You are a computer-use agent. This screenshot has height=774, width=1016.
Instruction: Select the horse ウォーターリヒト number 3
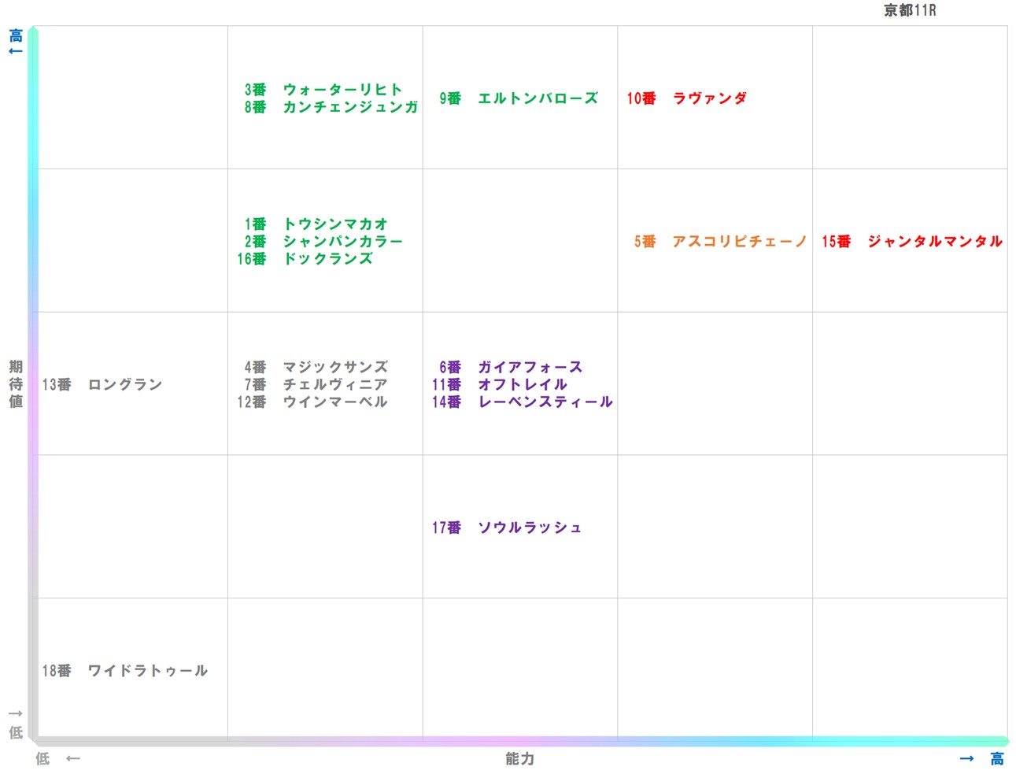coord(325,89)
